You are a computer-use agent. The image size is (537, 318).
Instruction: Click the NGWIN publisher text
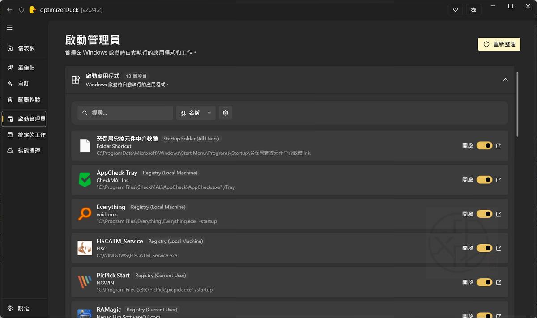(x=106, y=283)
